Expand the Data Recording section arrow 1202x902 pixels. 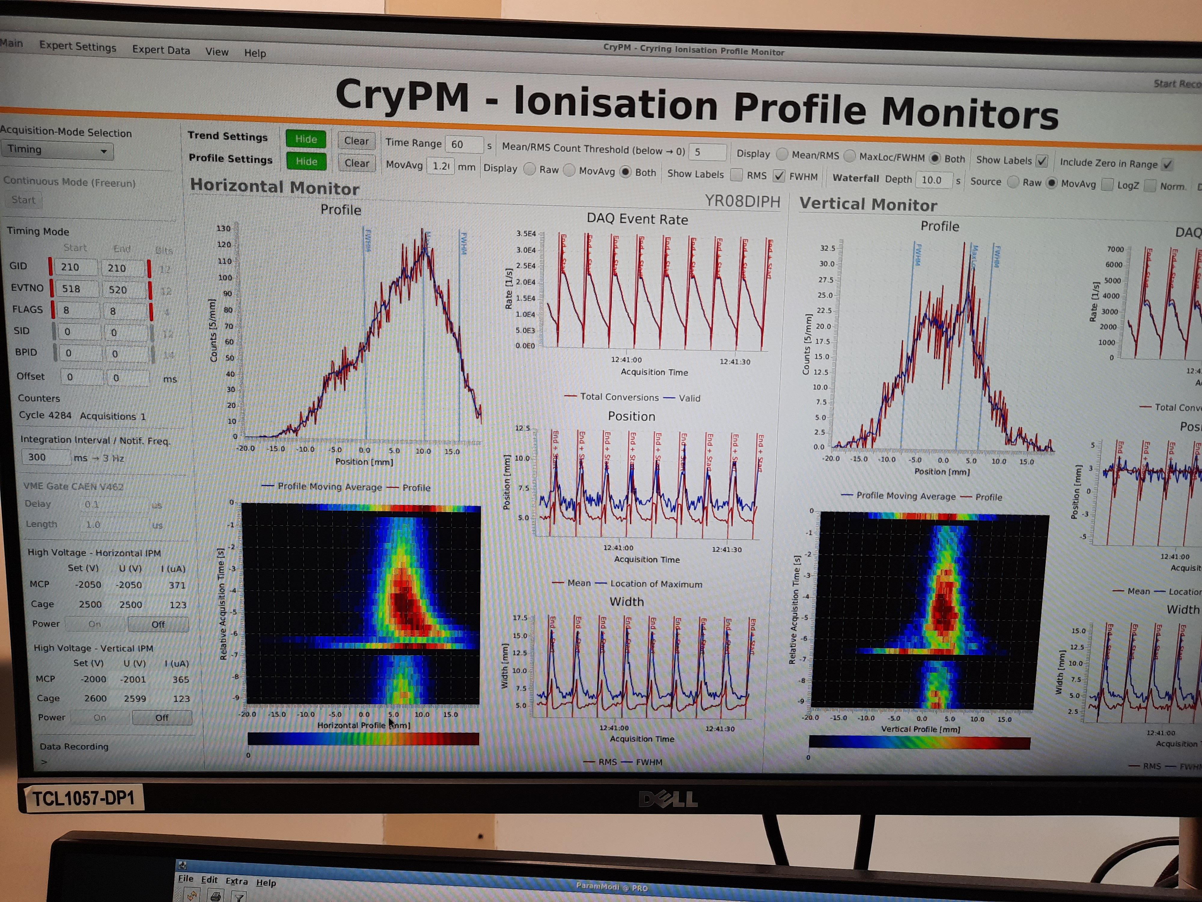pyautogui.click(x=44, y=762)
